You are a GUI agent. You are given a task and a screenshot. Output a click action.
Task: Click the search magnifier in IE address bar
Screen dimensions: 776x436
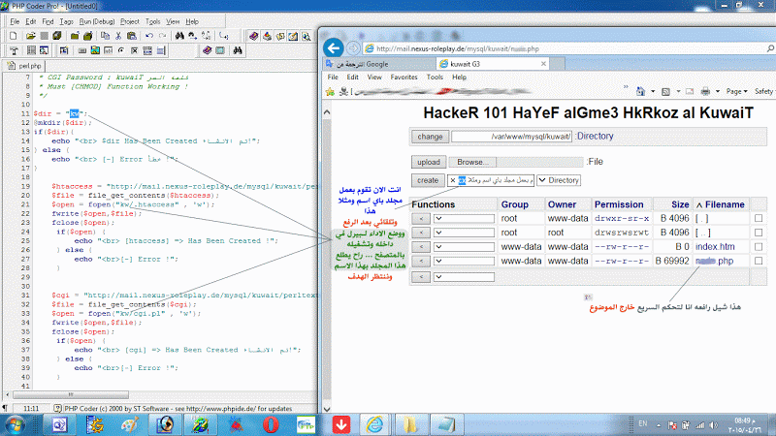coord(770,48)
